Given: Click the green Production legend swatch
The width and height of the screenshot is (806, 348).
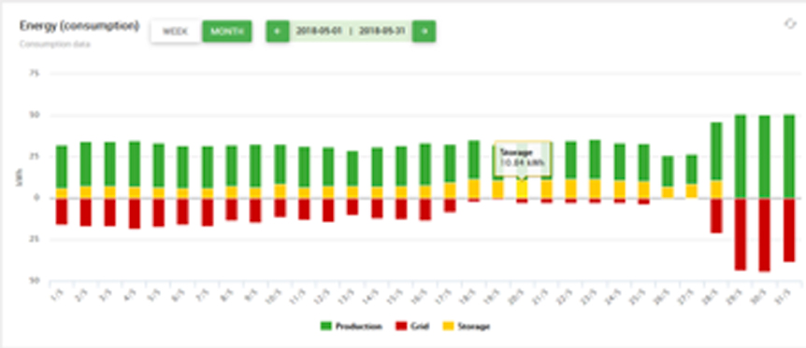Looking at the screenshot, I should tap(326, 326).
